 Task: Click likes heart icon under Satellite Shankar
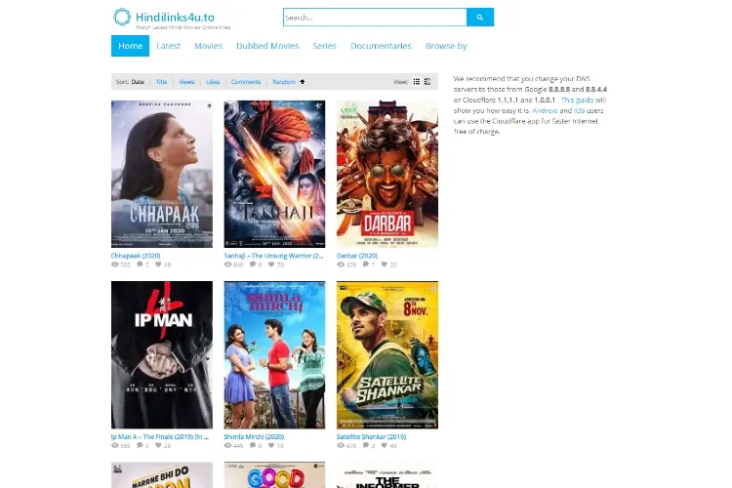[385, 445]
